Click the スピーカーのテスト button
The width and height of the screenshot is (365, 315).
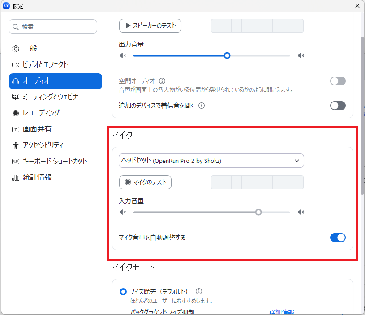pyautogui.click(x=150, y=26)
